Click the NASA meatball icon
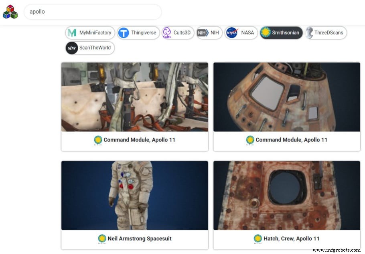 pos(232,32)
